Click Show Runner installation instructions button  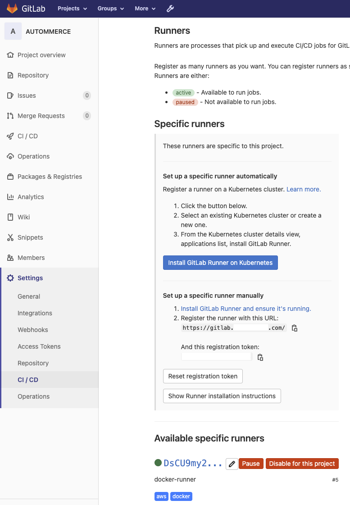click(222, 396)
